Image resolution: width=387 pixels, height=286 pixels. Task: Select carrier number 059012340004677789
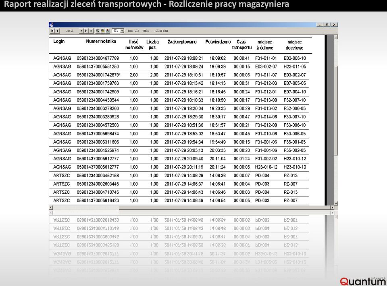(98, 58)
